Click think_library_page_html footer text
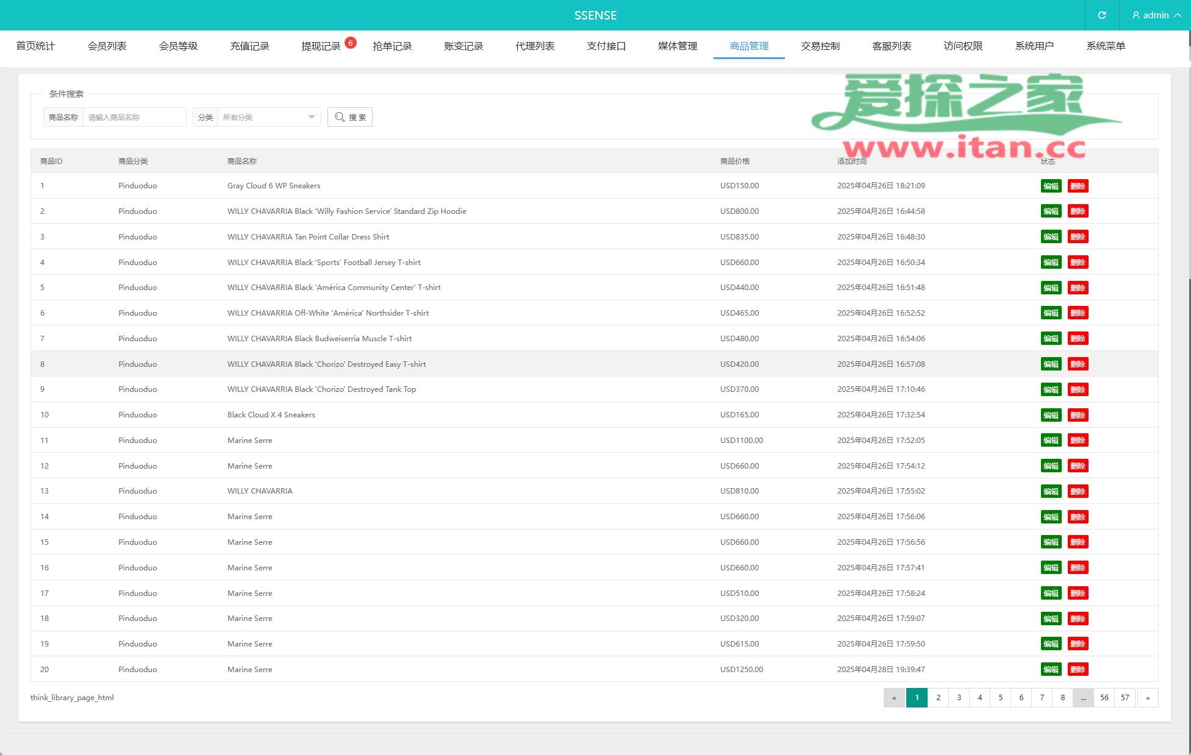Screen dimensions: 1191x755 (x=72, y=698)
